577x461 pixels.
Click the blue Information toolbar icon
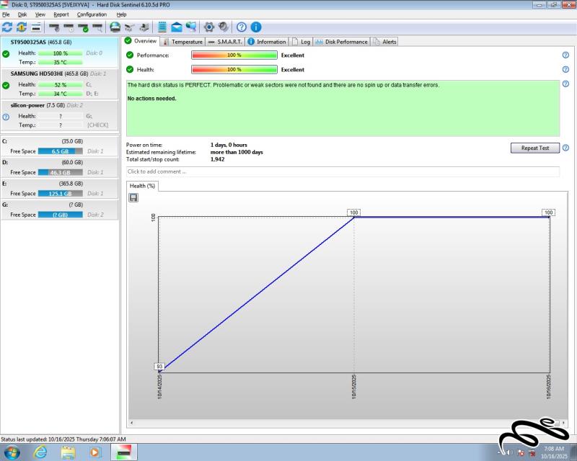tap(255, 27)
